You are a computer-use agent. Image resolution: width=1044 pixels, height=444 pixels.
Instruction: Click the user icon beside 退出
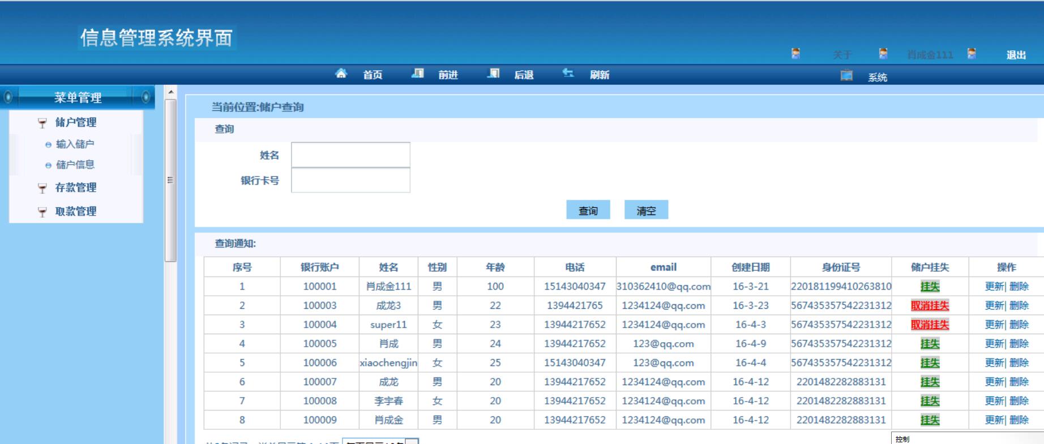point(972,54)
